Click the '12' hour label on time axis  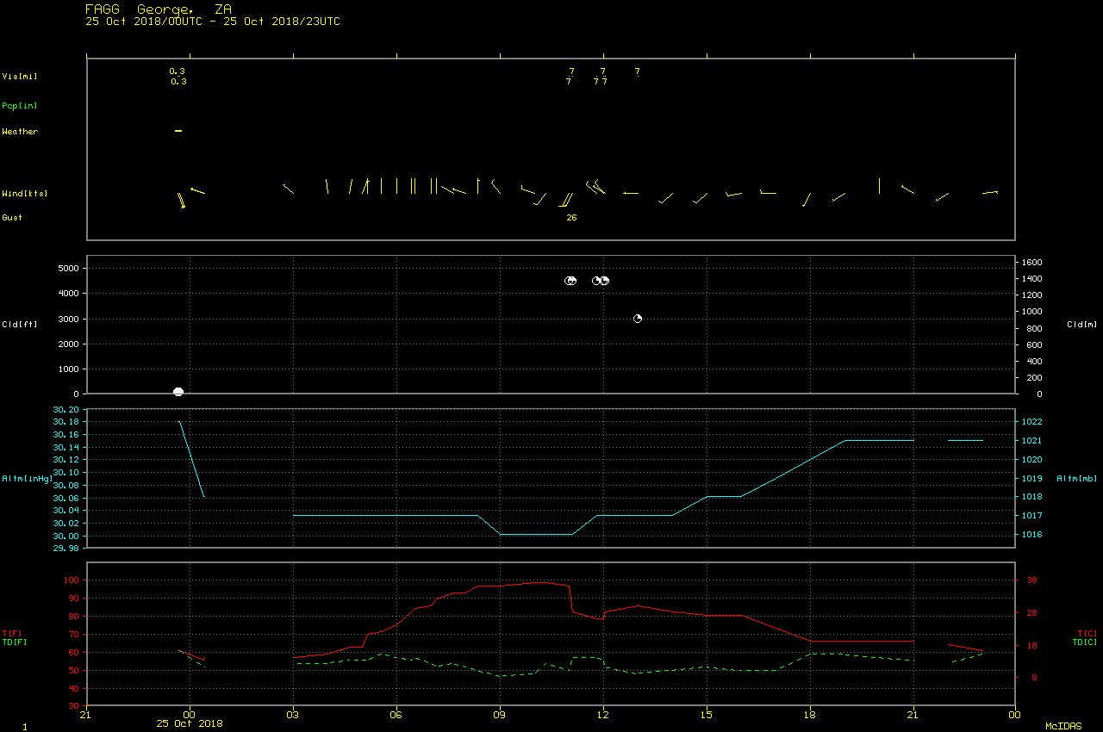pos(603,714)
